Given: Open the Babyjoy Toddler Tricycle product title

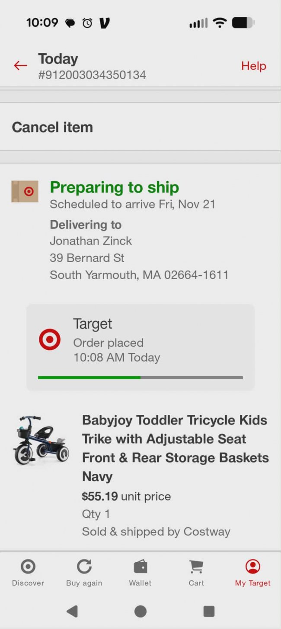Looking at the screenshot, I should (x=175, y=448).
